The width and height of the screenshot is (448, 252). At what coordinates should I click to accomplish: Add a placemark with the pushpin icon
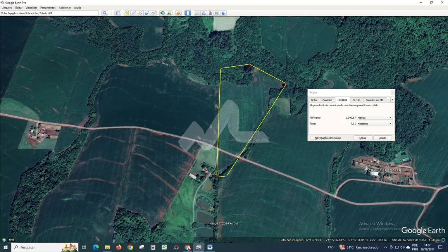pos(127,13)
